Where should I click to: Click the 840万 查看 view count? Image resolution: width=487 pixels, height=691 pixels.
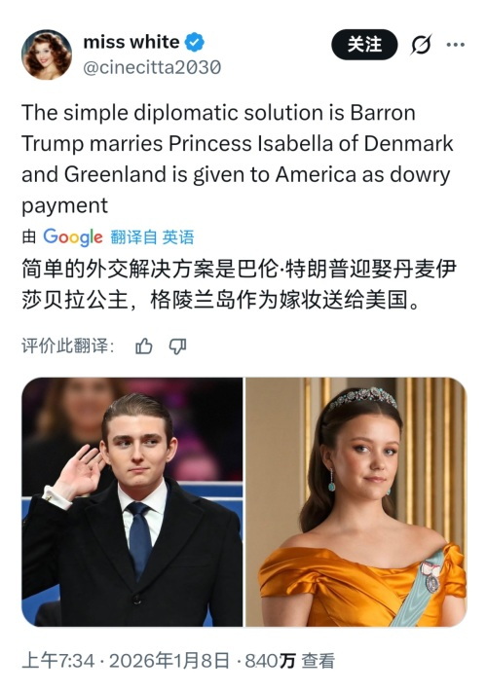289,661
